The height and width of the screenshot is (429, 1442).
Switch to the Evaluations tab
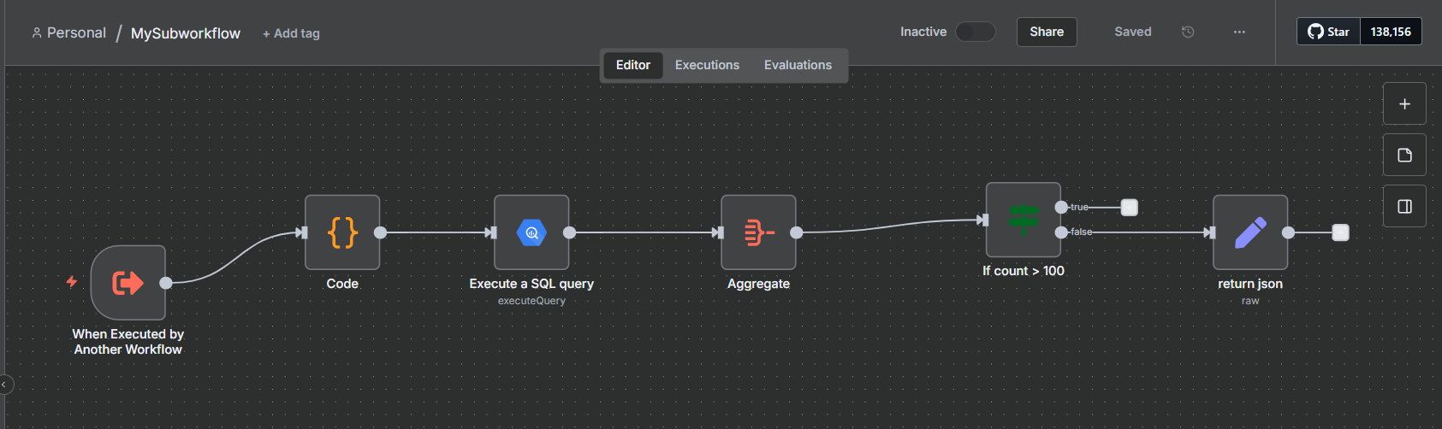[798, 65]
